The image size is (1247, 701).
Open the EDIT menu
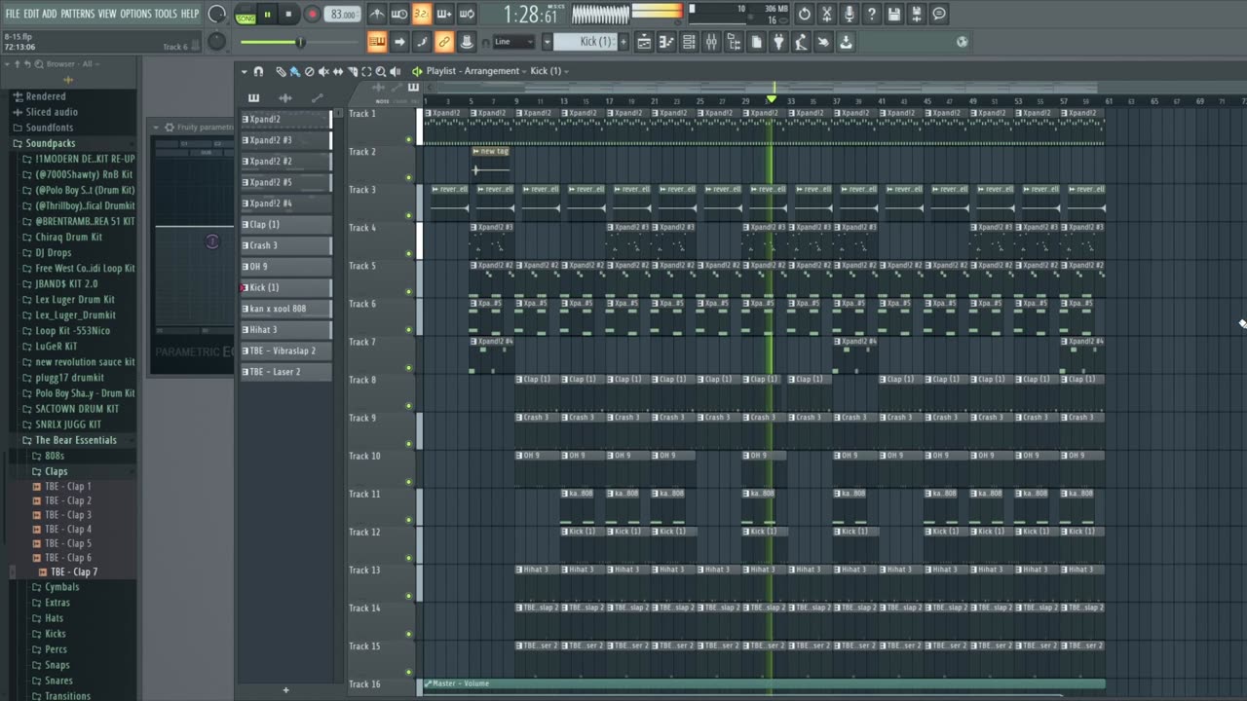pyautogui.click(x=31, y=14)
